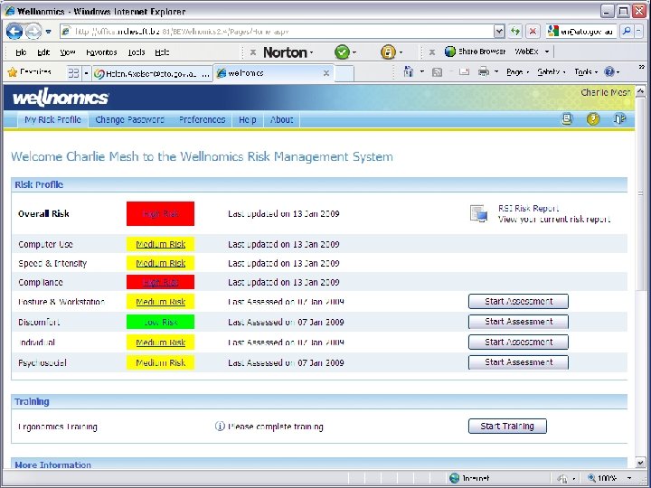Run search with the magnifier icon
The width and height of the screenshot is (651, 488).
coord(627,31)
